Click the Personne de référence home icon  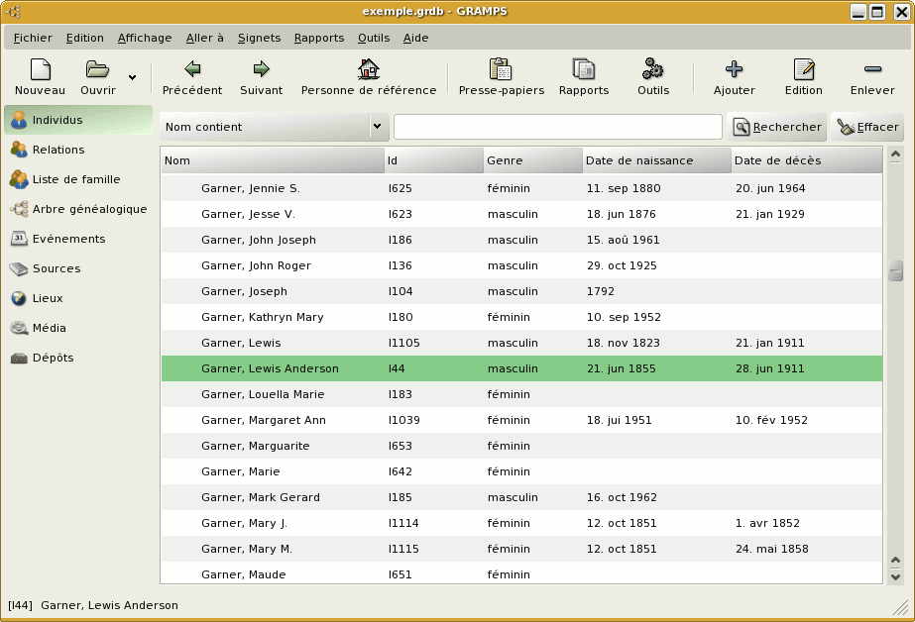tap(368, 70)
